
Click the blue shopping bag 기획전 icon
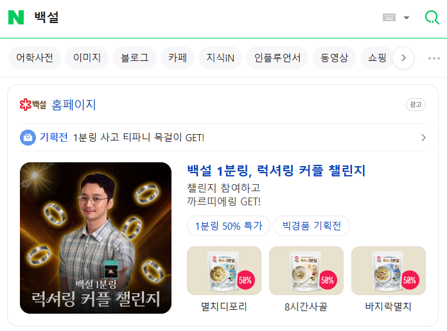click(28, 137)
